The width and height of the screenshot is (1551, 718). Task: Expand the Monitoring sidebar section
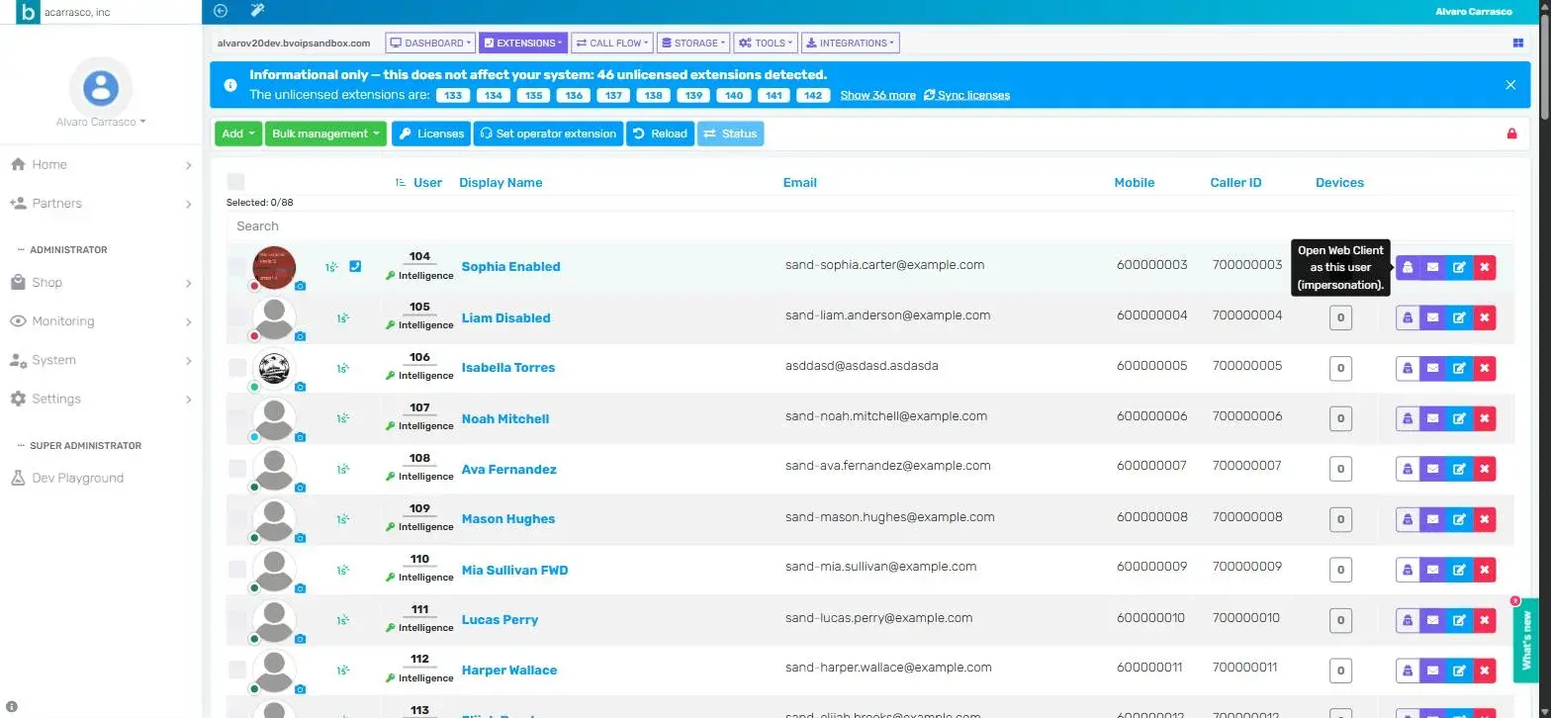pos(101,321)
